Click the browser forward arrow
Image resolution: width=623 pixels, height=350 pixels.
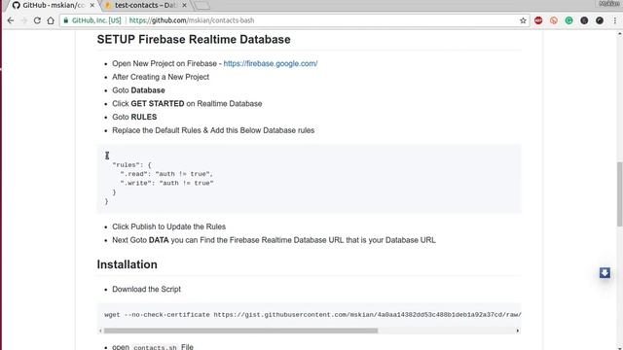point(23,20)
